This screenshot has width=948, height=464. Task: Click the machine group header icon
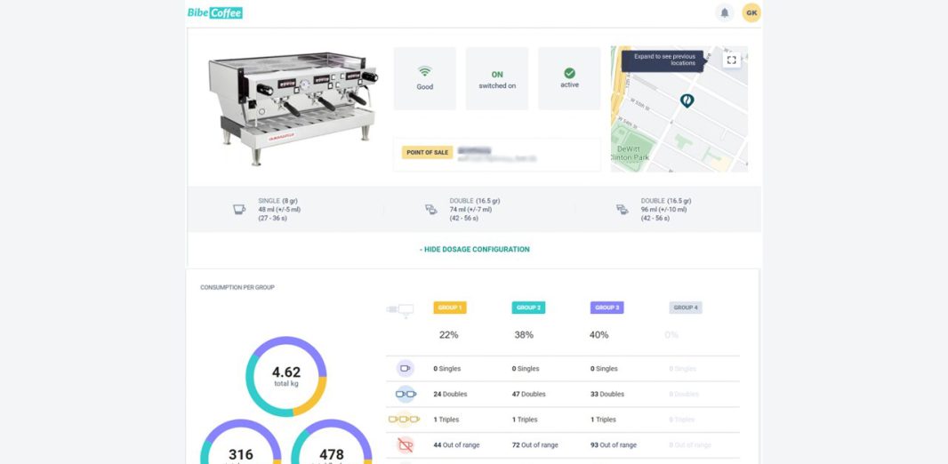click(400, 310)
